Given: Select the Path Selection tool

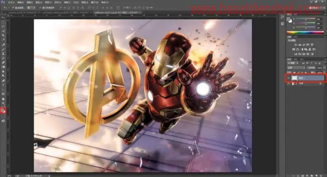Looking at the screenshot, I should [x=3, y=90].
